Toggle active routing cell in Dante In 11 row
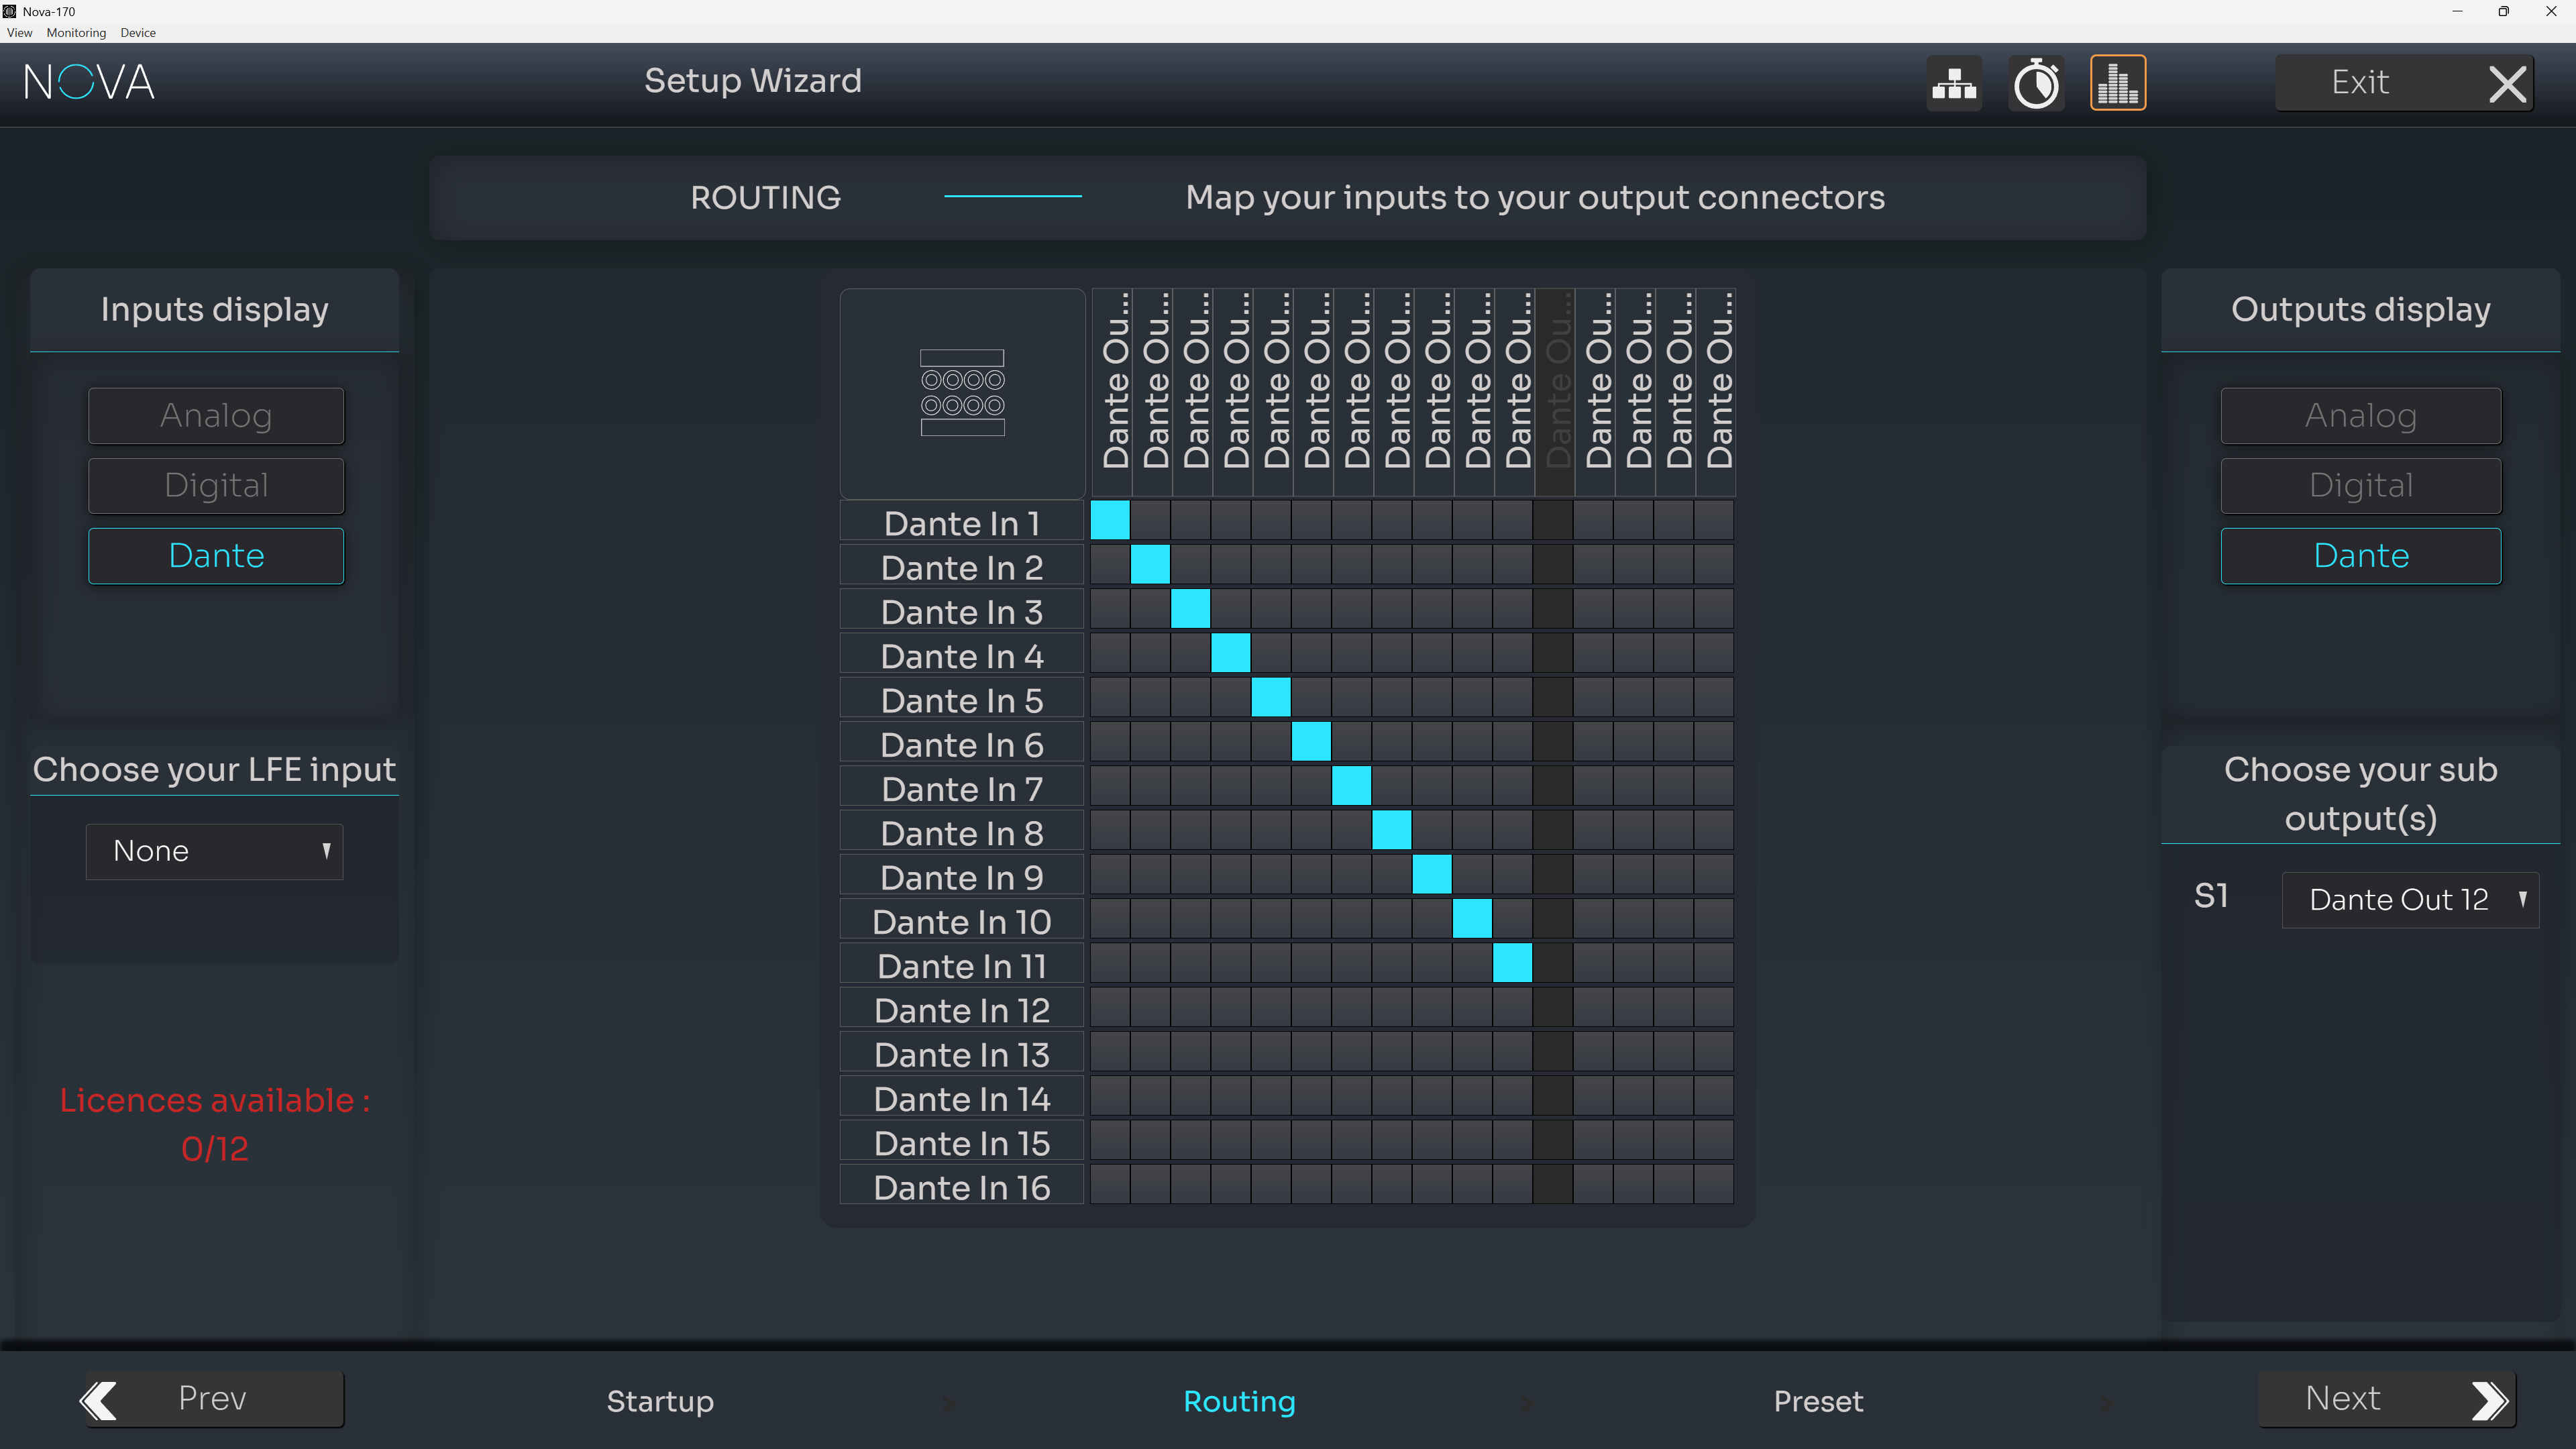This screenshot has height=1449, width=2576. pyautogui.click(x=1512, y=963)
